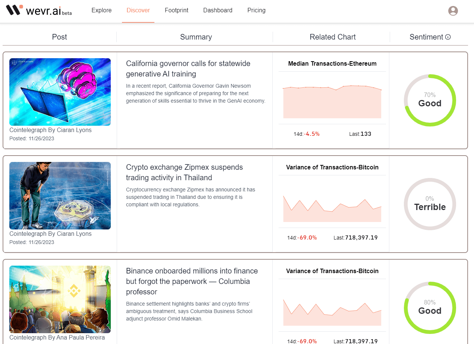
Task: Click the Omid Malekan summary paragraph
Action: 189,311
